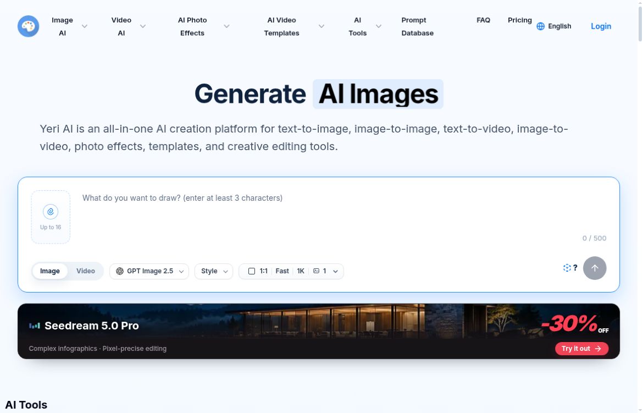Click the Complex infographics tagline text
This screenshot has height=413, width=643.
(98, 349)
